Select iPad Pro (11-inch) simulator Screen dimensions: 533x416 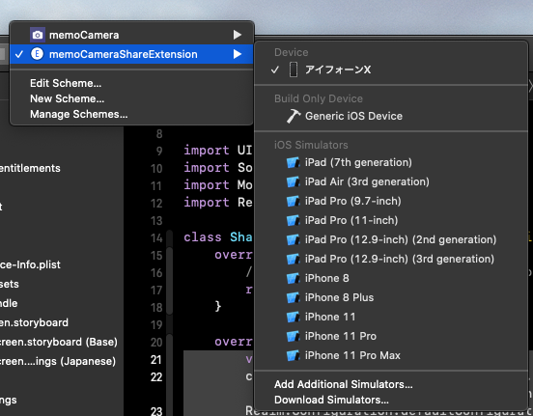(x=391, y=220)
